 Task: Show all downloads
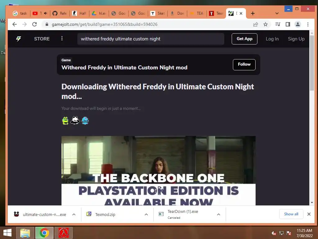[x=291, y=214]
